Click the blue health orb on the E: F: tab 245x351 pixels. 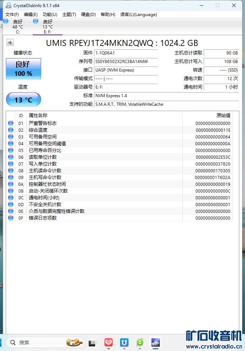pos(36,21)
